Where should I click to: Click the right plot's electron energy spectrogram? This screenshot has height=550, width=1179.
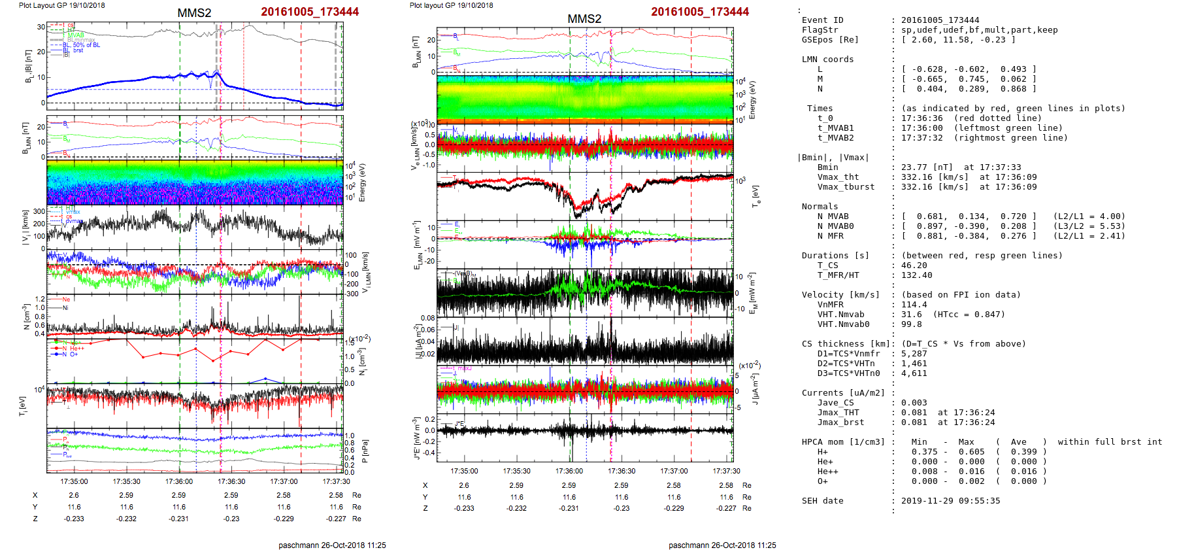584,99
